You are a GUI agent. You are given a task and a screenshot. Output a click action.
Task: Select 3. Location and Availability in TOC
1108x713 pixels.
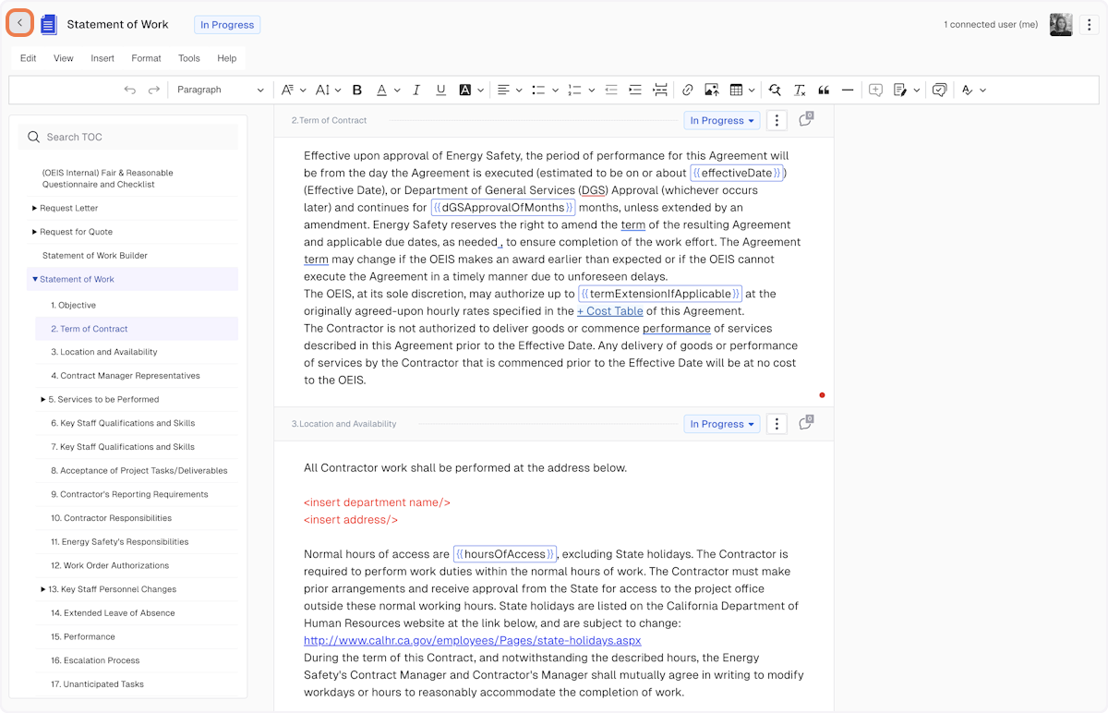[104, 352]
